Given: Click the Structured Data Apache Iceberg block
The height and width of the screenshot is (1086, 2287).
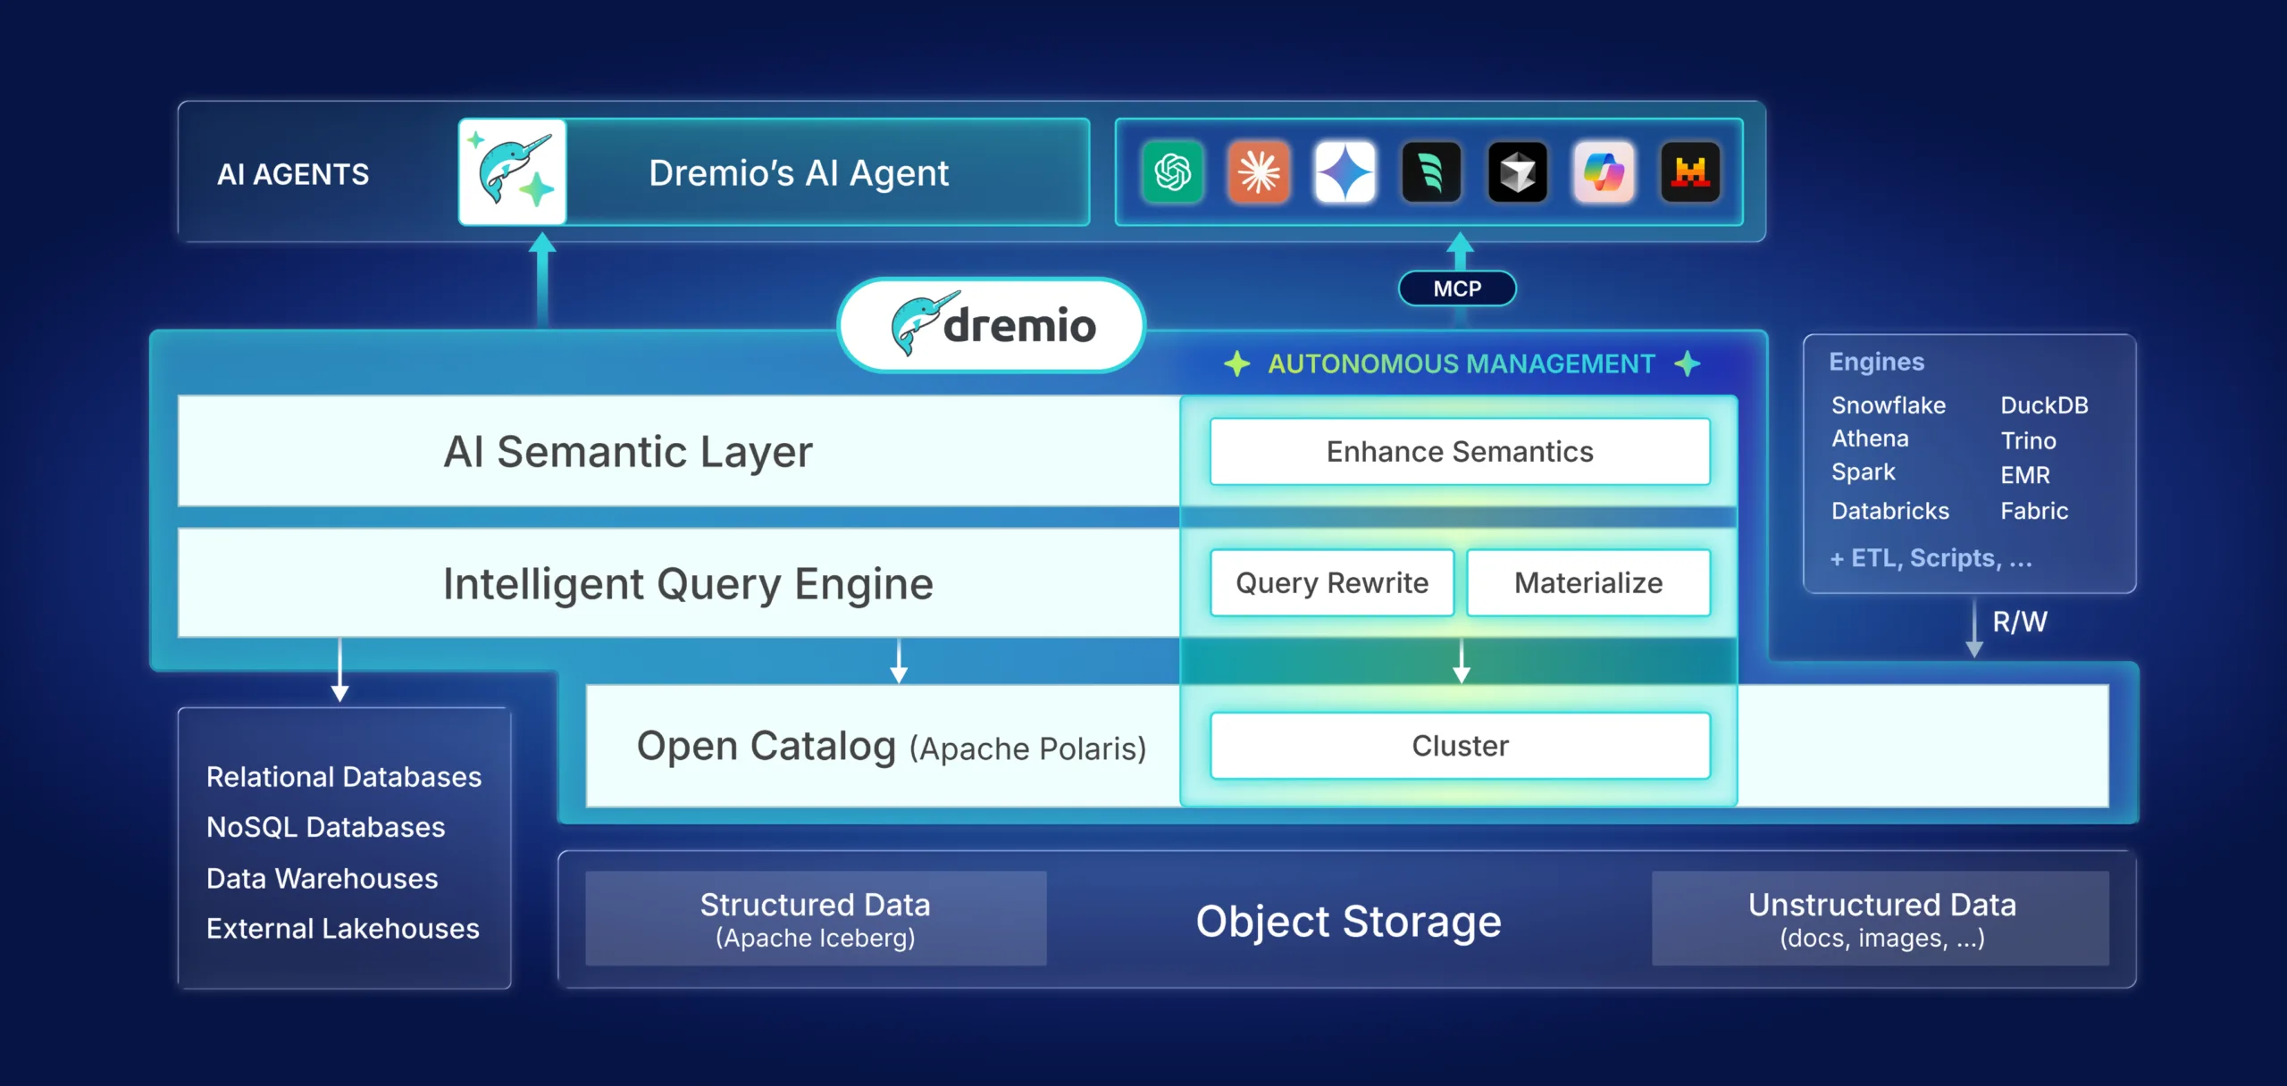Looking at the screenshot, I should (815, 919).
